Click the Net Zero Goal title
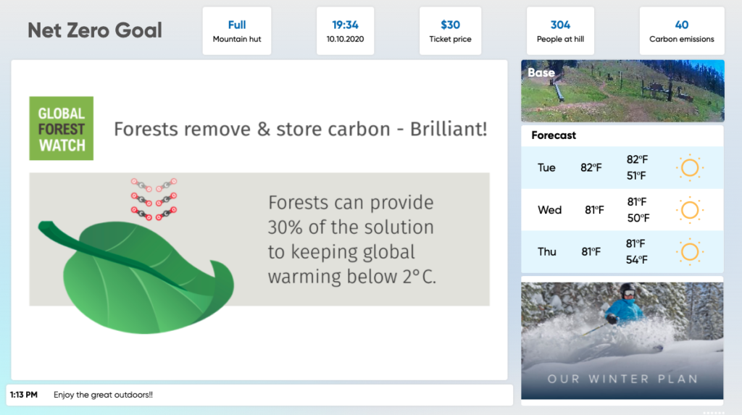The width and height of the screenshot is (742, 415). [x=95, y=30]
